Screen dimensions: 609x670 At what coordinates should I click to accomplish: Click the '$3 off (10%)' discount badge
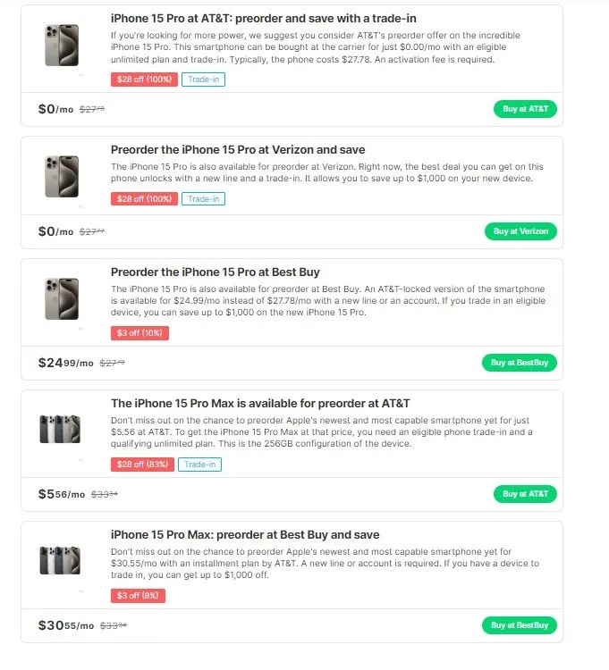point(140,332)
